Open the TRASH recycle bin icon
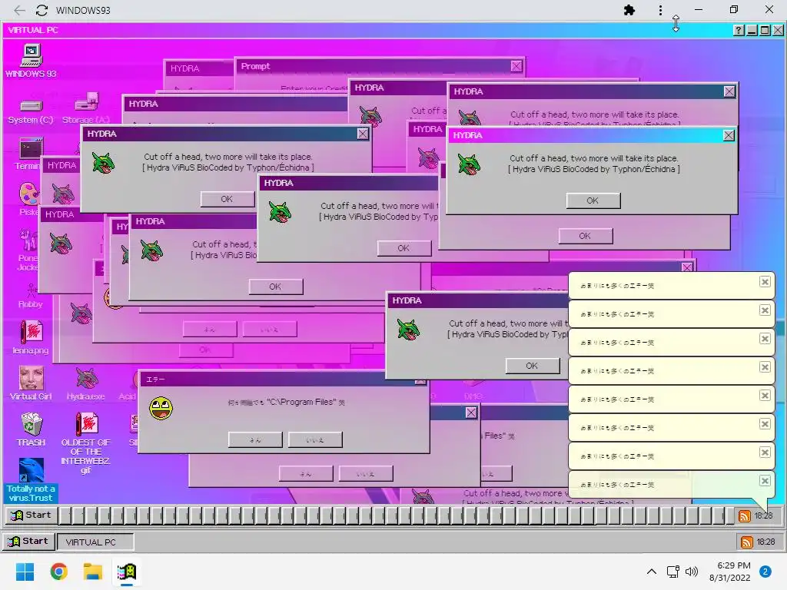 [31, 429]
